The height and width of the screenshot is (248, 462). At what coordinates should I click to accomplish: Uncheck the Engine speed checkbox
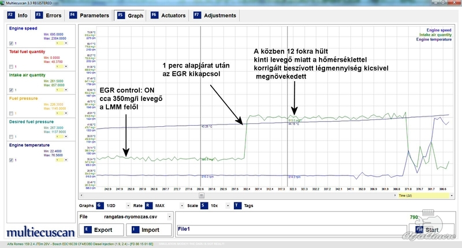(x=12, y=43)
